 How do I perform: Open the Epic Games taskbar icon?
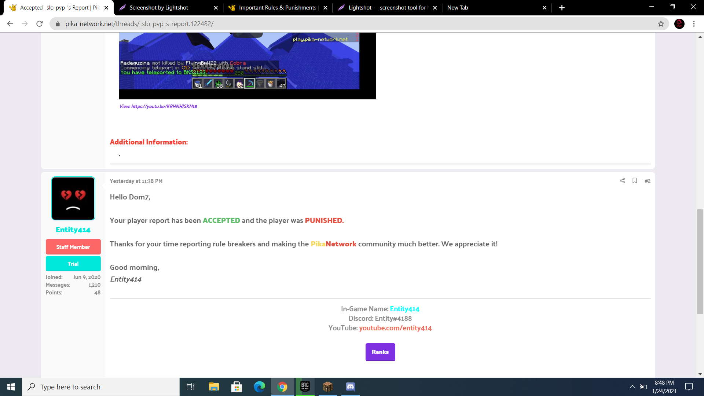[305, 387]
